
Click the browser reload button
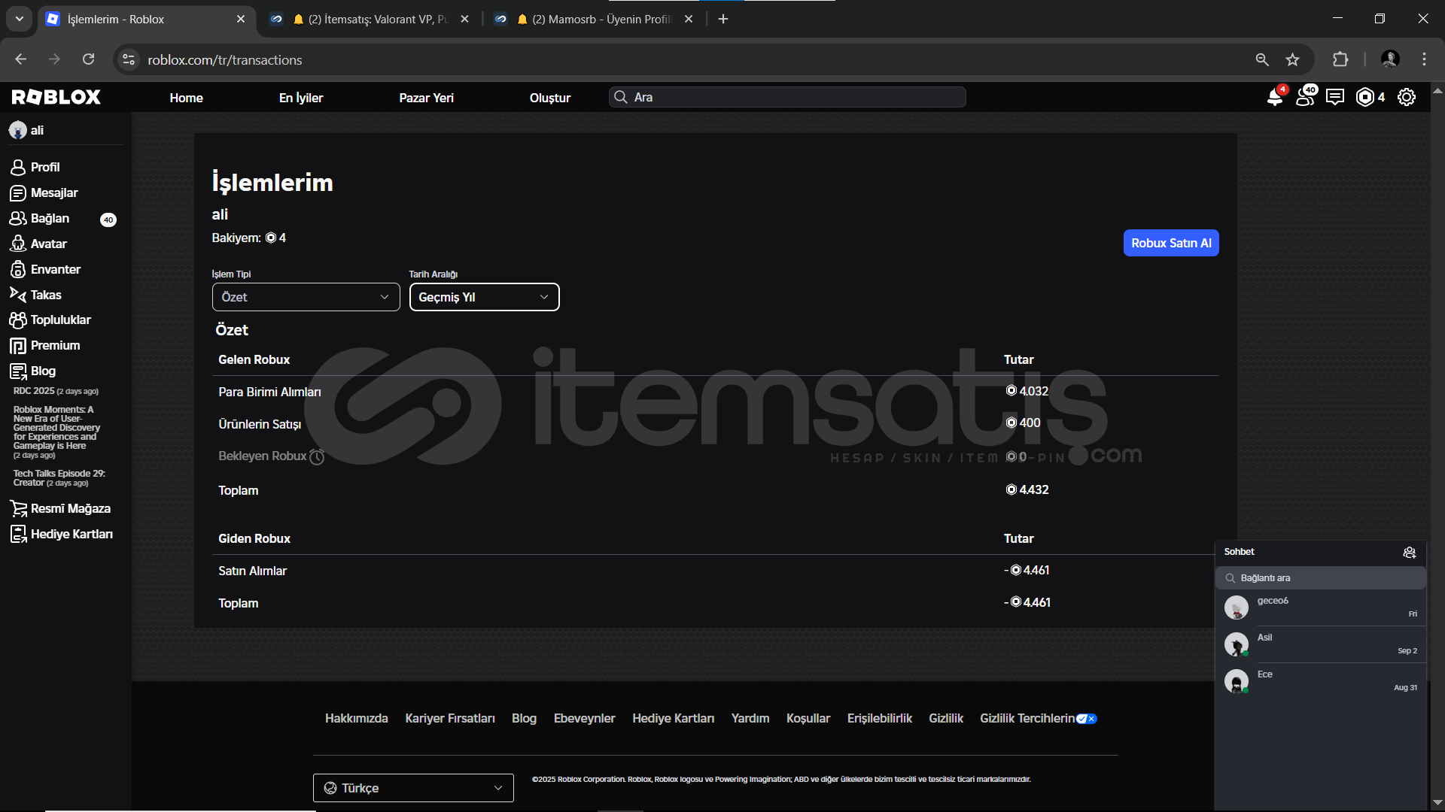[88, 59]
